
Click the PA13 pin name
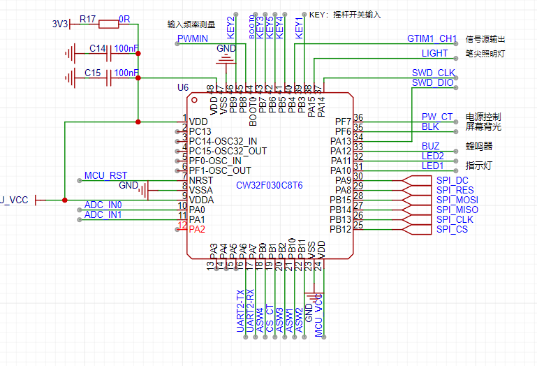point(341,141)
